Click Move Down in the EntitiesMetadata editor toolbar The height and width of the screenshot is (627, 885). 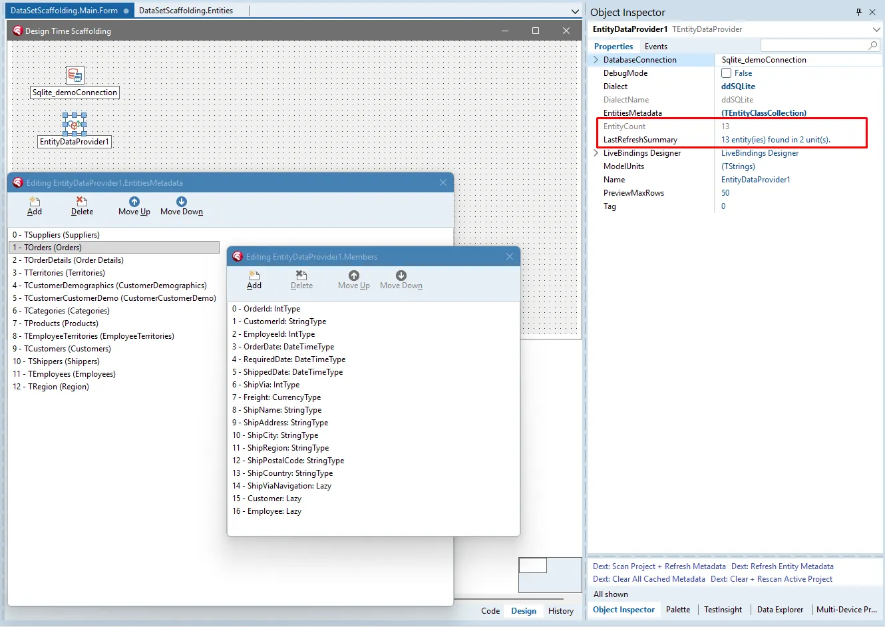point(182,206)
